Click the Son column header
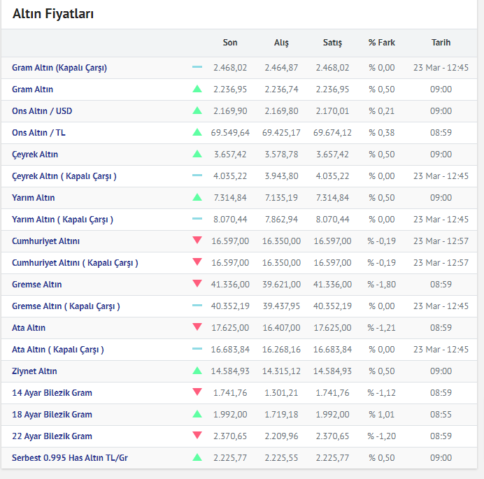The height and width of the screenshot is (479, 484). click(230, 43)
